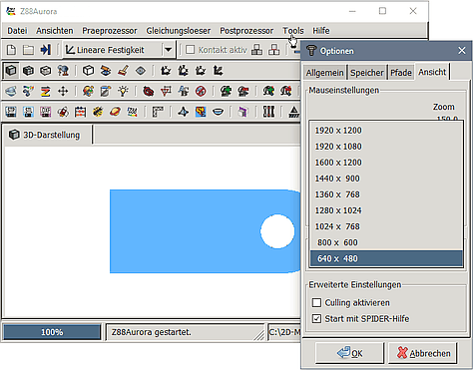Screen dimensions: 473x370
Task: Open the Datei menu
Action: 17,31
